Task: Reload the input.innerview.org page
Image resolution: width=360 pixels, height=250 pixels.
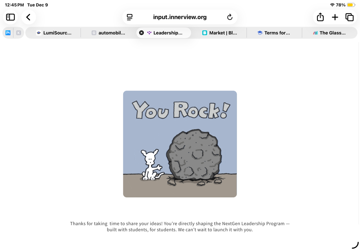Action: [230, 17]
